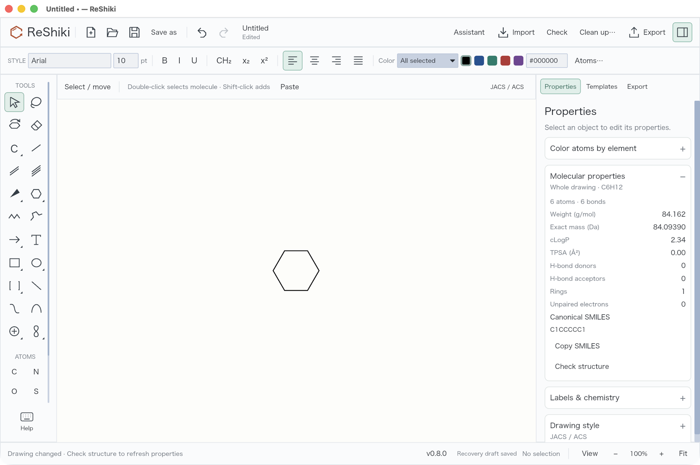Screen dimensions: 700x465
Task: Open the Assistant
Action: coord(469,32)
